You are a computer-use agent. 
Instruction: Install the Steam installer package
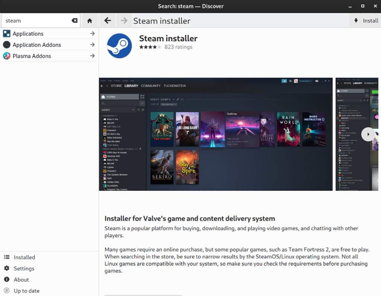pos(366,21)
